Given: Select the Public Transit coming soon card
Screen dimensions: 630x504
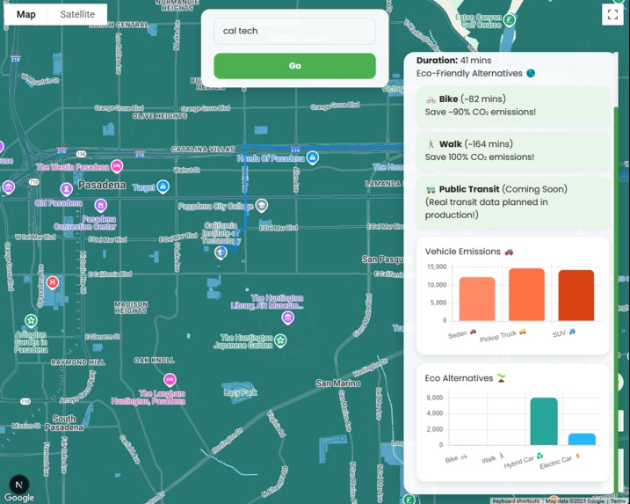Looking at the screenshot, I should point(513,202).
